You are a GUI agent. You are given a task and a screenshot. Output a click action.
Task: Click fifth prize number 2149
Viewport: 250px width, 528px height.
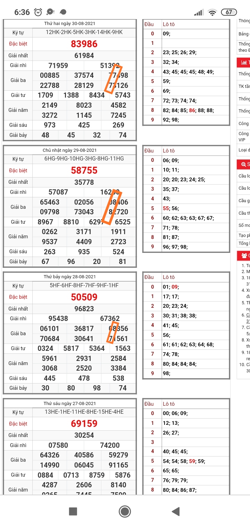coord(50,105)
